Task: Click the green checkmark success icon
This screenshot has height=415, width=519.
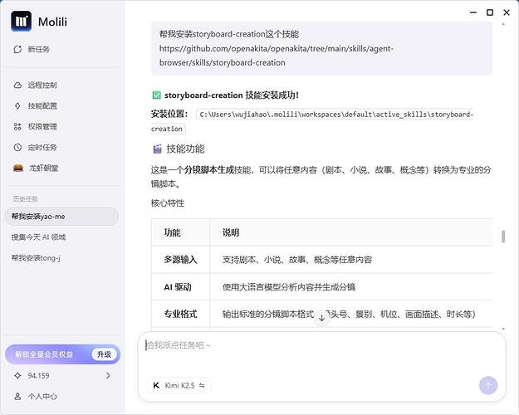Action: pyautogui.click(x=156, y=95)
